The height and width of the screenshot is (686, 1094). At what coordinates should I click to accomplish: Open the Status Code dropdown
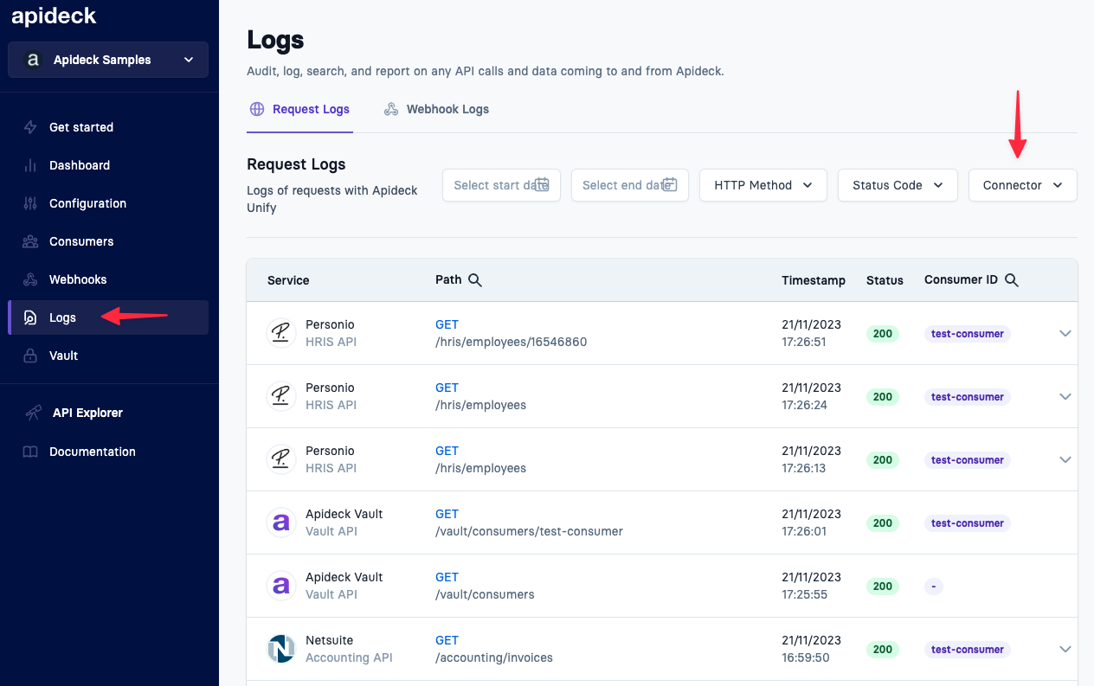click(898, 185)
